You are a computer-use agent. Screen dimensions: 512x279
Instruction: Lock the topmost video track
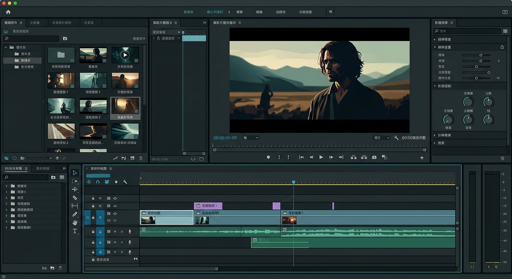pyautogui.click(x=93, y=198)
